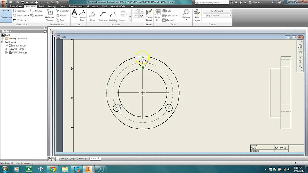
Task: Insert a Revision table
Action: tap(169, 15)
